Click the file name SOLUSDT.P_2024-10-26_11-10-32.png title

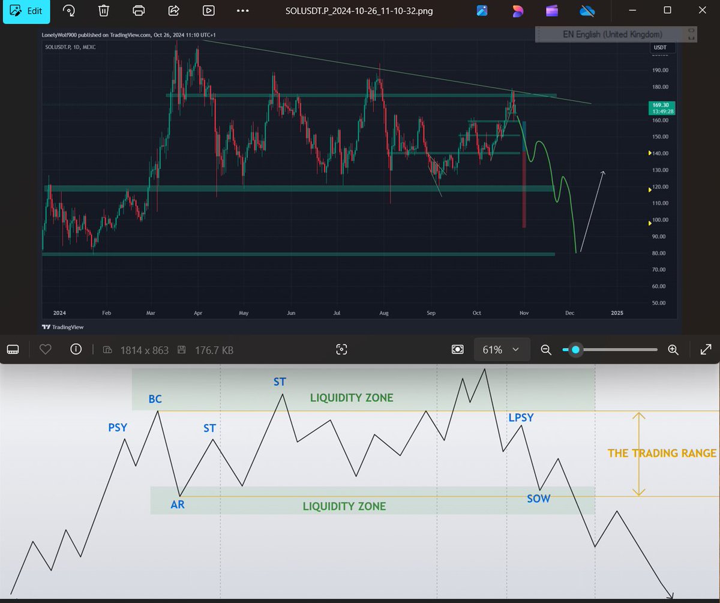pos(359,11)
